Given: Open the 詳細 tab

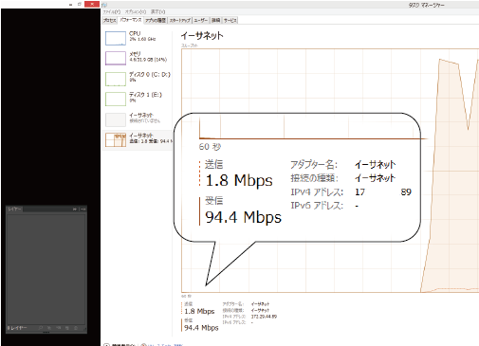Looking at the screenshot, I should click(215, 20).
